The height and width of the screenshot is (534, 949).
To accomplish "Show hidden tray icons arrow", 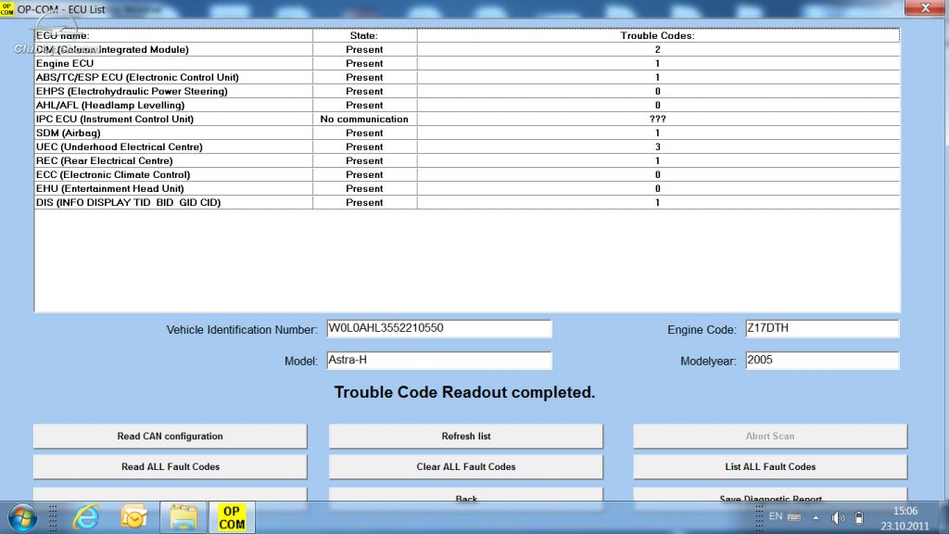I will [816, 517].
